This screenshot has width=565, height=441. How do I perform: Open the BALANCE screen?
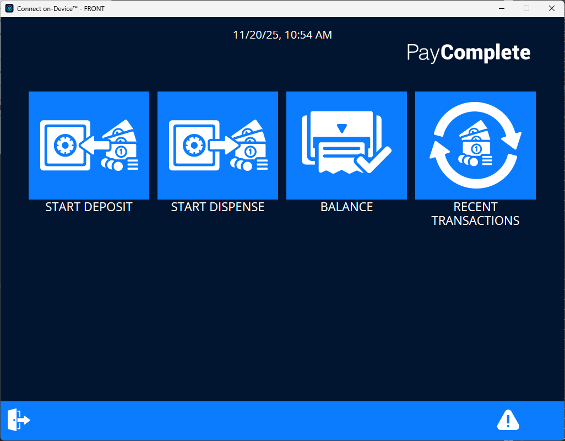tap(346, 146)
